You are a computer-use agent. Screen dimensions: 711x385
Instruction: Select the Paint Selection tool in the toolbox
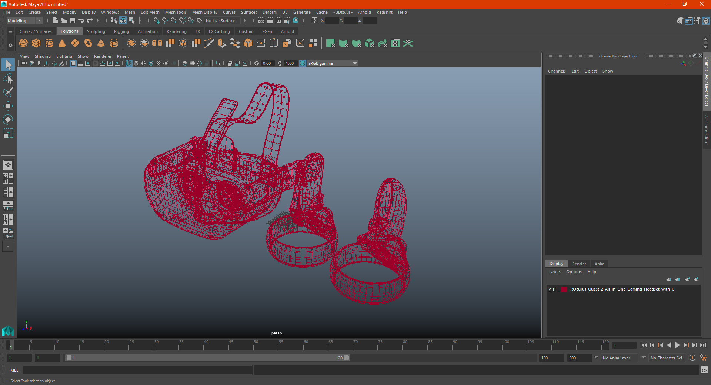pos(8,92)
